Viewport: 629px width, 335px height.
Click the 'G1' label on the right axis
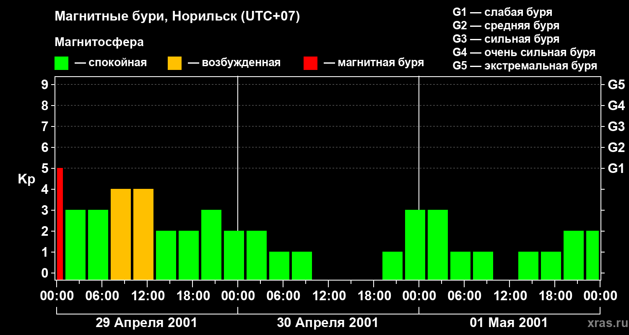point(616,168)
